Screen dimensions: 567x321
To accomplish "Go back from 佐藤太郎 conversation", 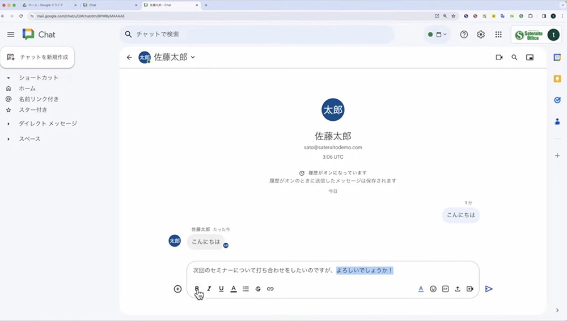I will coord(129,57).
